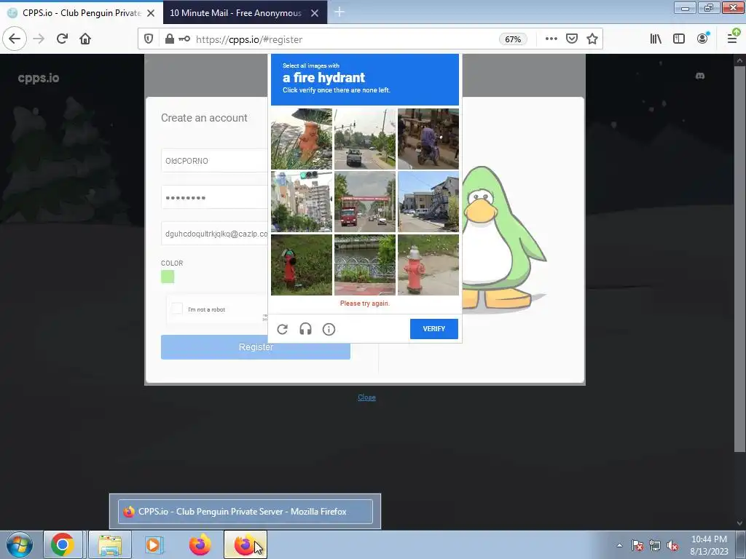Open the Firefox hamburger menu
This screenshot has height=559, width=746.
731,39
